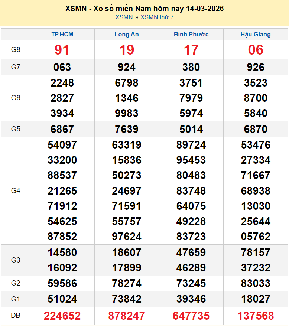Select Hậu Giang G8 result 06
This screenshot has height=326, width=289.
(x=256, y=50)
